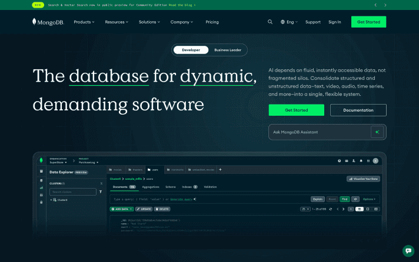Image resolution: width=419 pixels, height=262 pixels.
Task: Click the globe language icon
Action: [282, 22]
